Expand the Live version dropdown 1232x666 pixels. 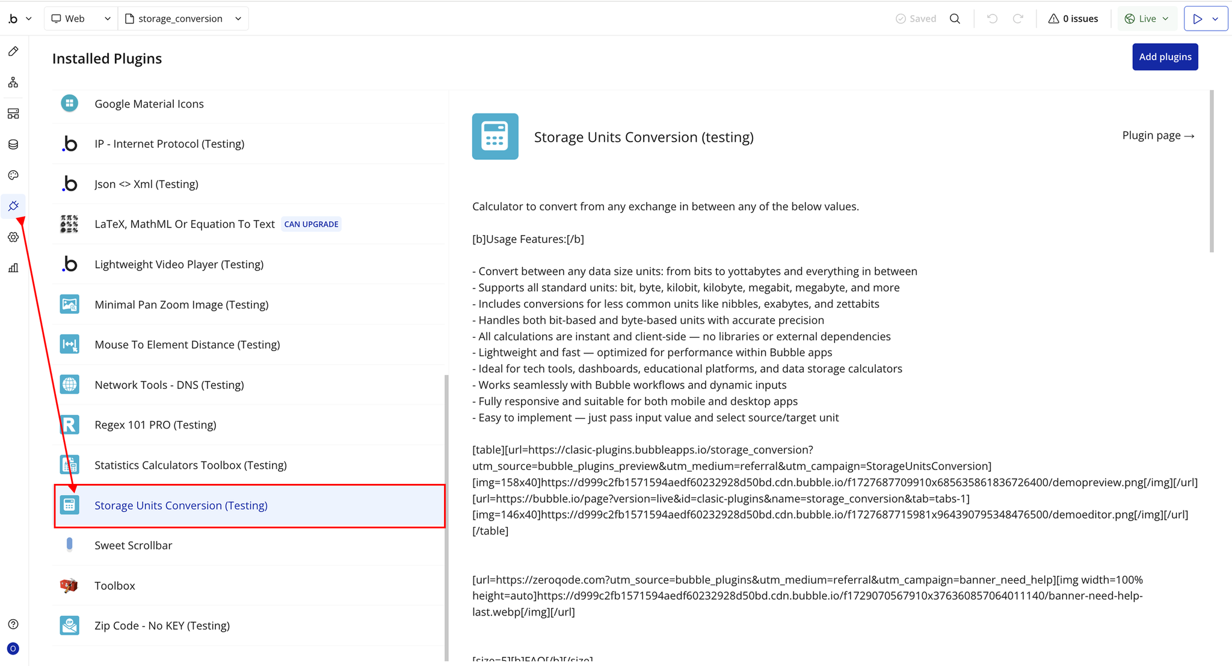point(1147,19)
